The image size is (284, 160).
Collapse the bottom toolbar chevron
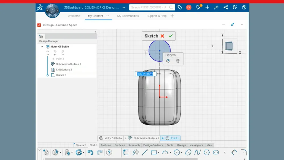click(x=39, y=150)
